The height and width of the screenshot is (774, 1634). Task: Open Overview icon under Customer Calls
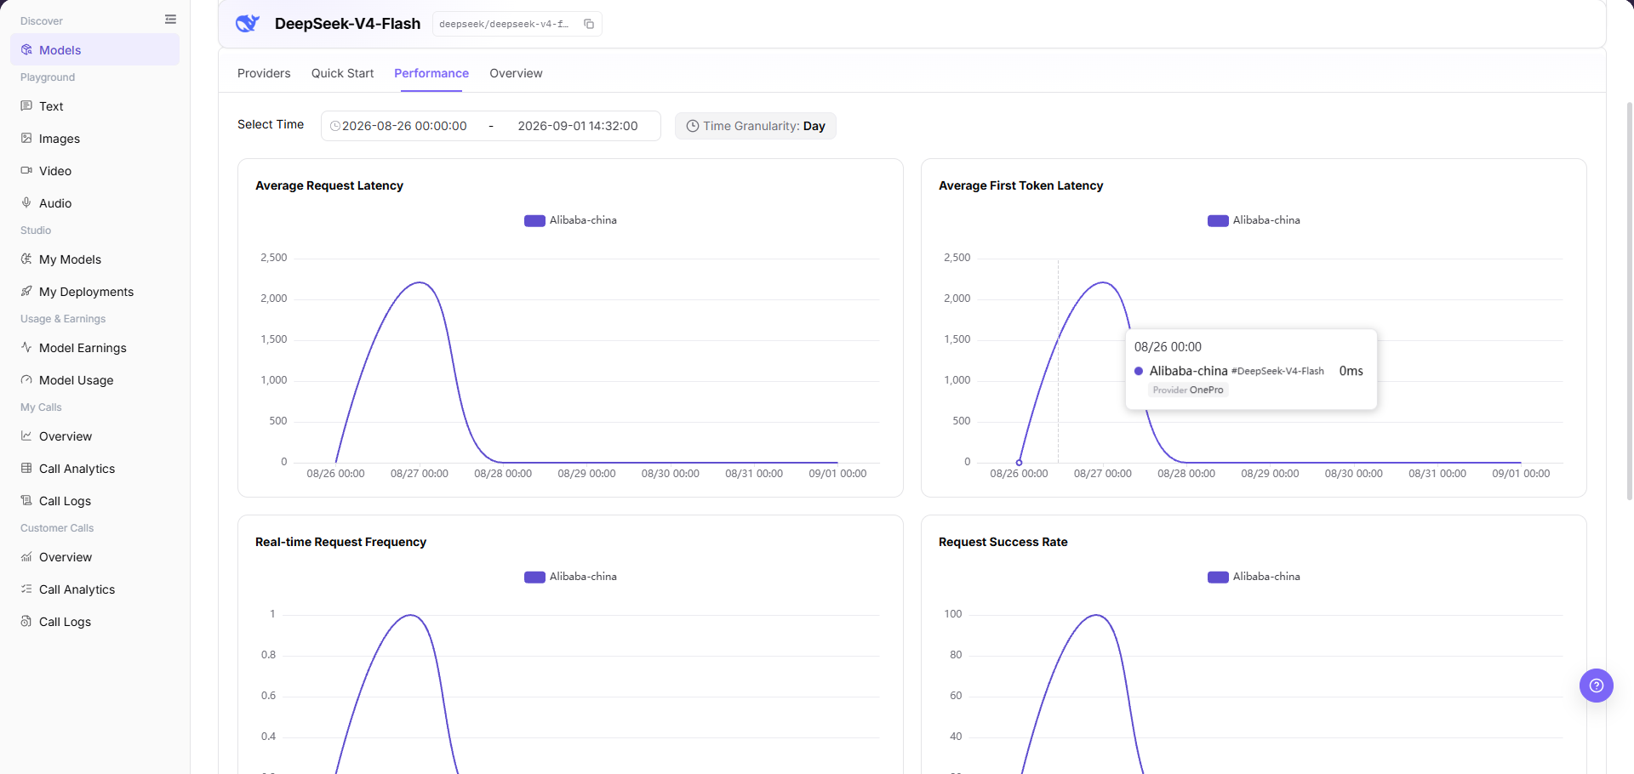(26, 557)
